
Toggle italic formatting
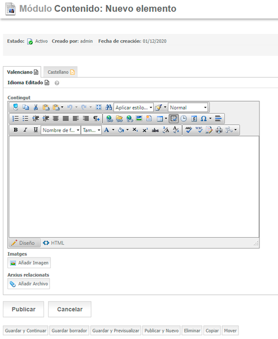[x=25, y=130]
